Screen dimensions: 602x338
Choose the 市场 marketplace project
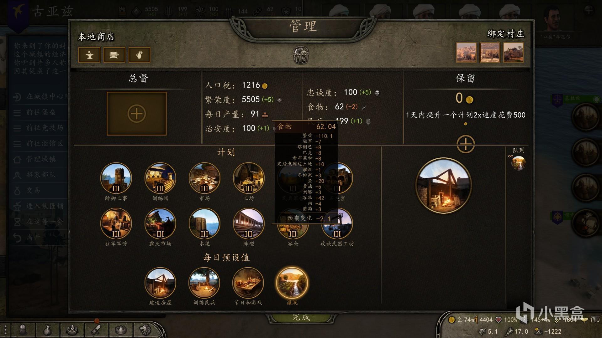point(204,178)
